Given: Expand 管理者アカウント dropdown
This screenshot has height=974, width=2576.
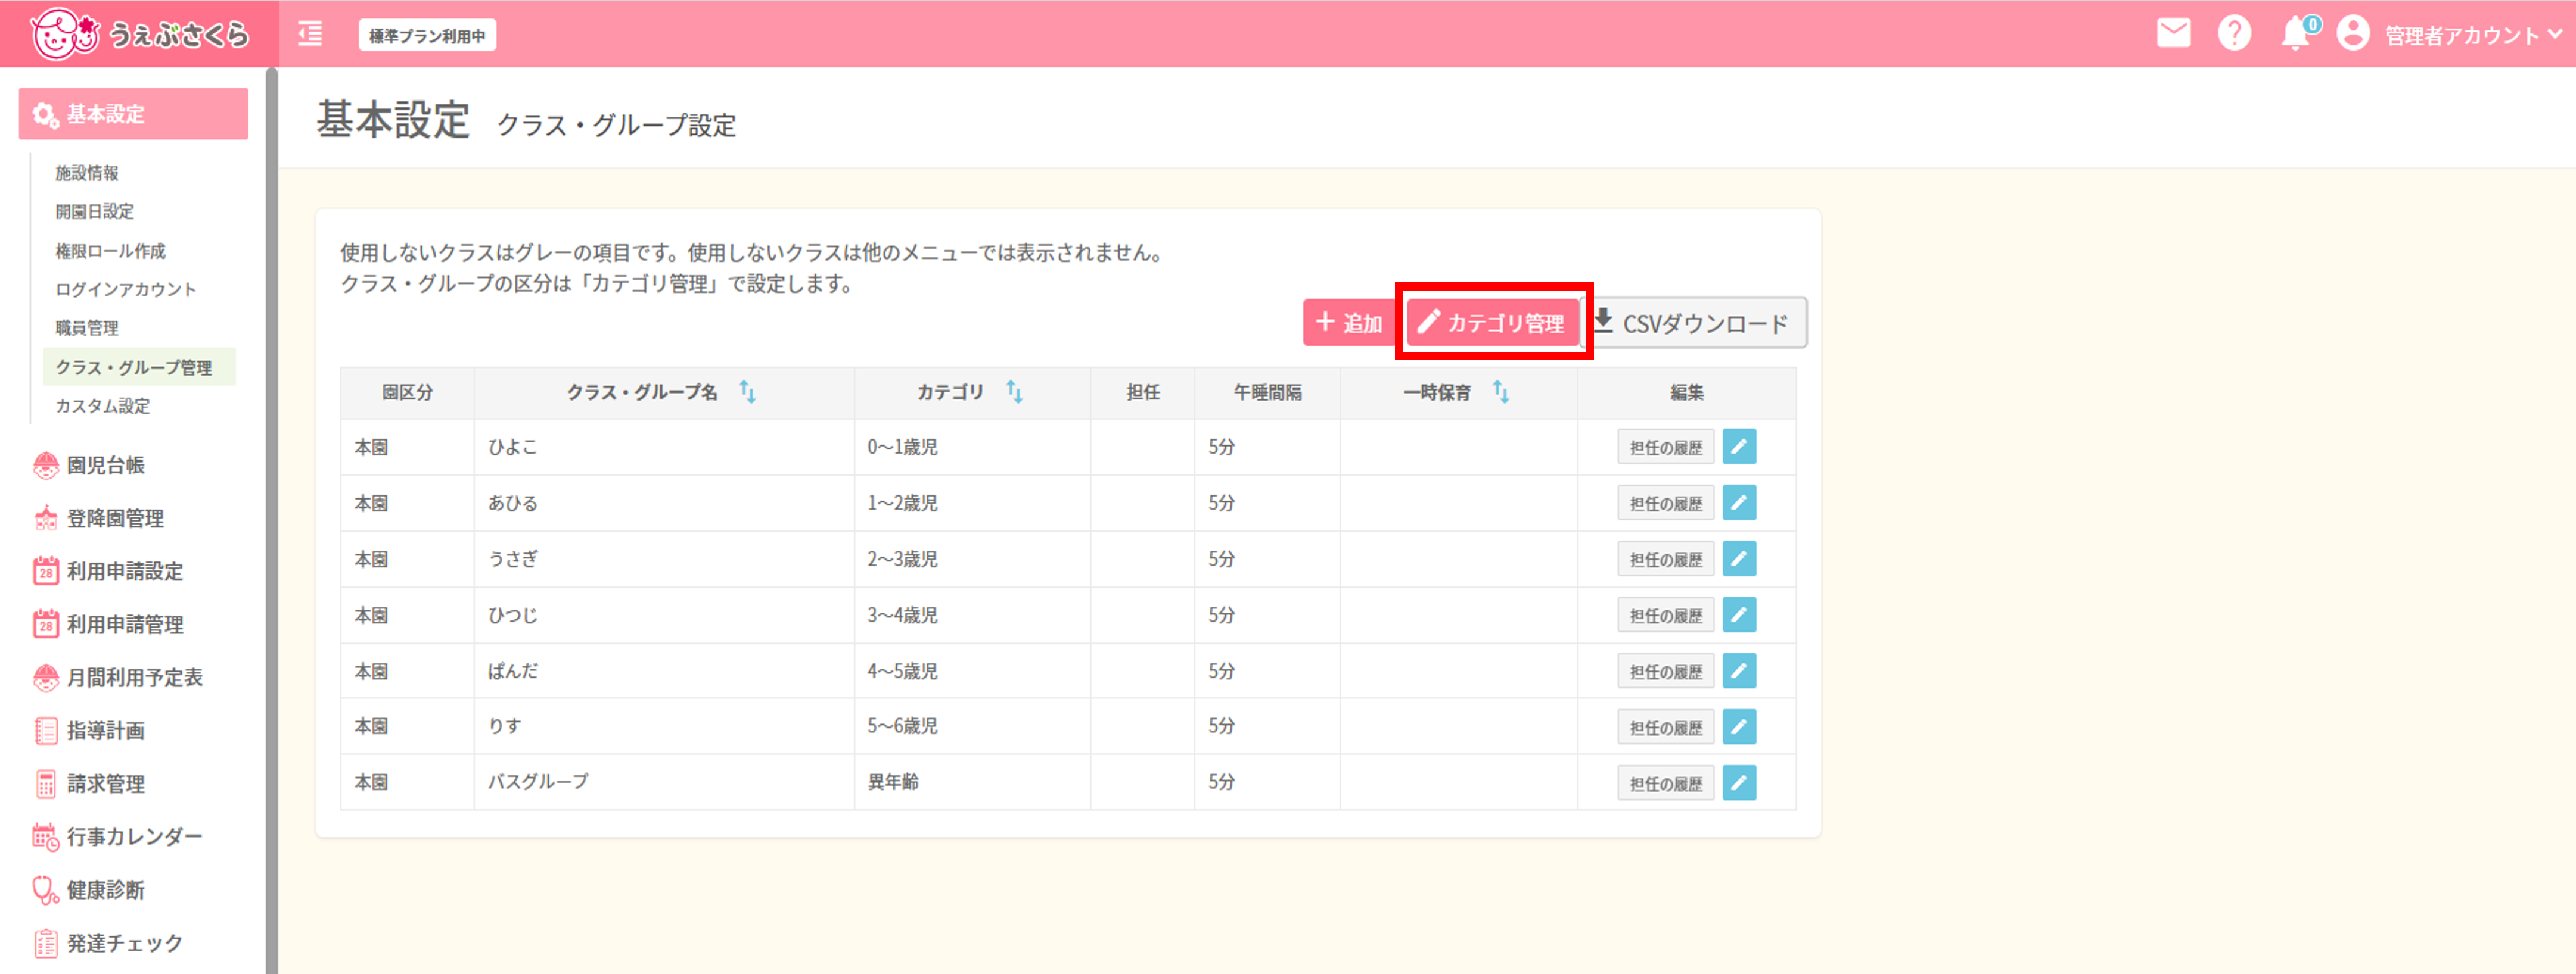Looking at the screenshot, I should (x=2473, y=35).
